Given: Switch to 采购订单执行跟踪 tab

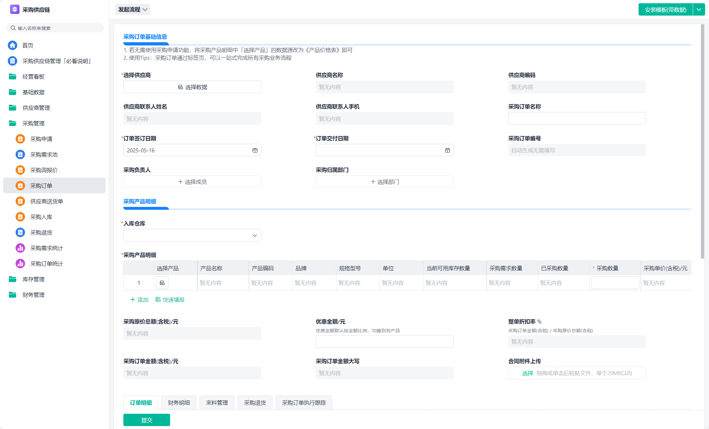Looking at the screenshot, I should coord(304,403).
